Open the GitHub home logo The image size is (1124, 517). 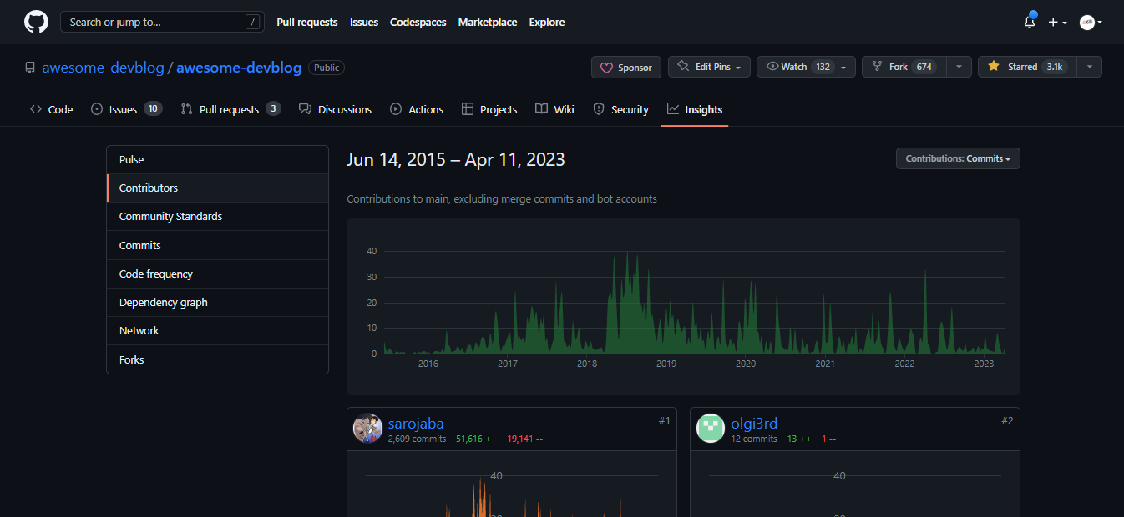(x=36, y=22)
